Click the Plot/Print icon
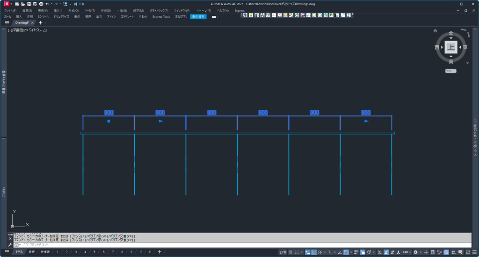Viewport: 479px width, 257px height. click(x=41, y=4)
